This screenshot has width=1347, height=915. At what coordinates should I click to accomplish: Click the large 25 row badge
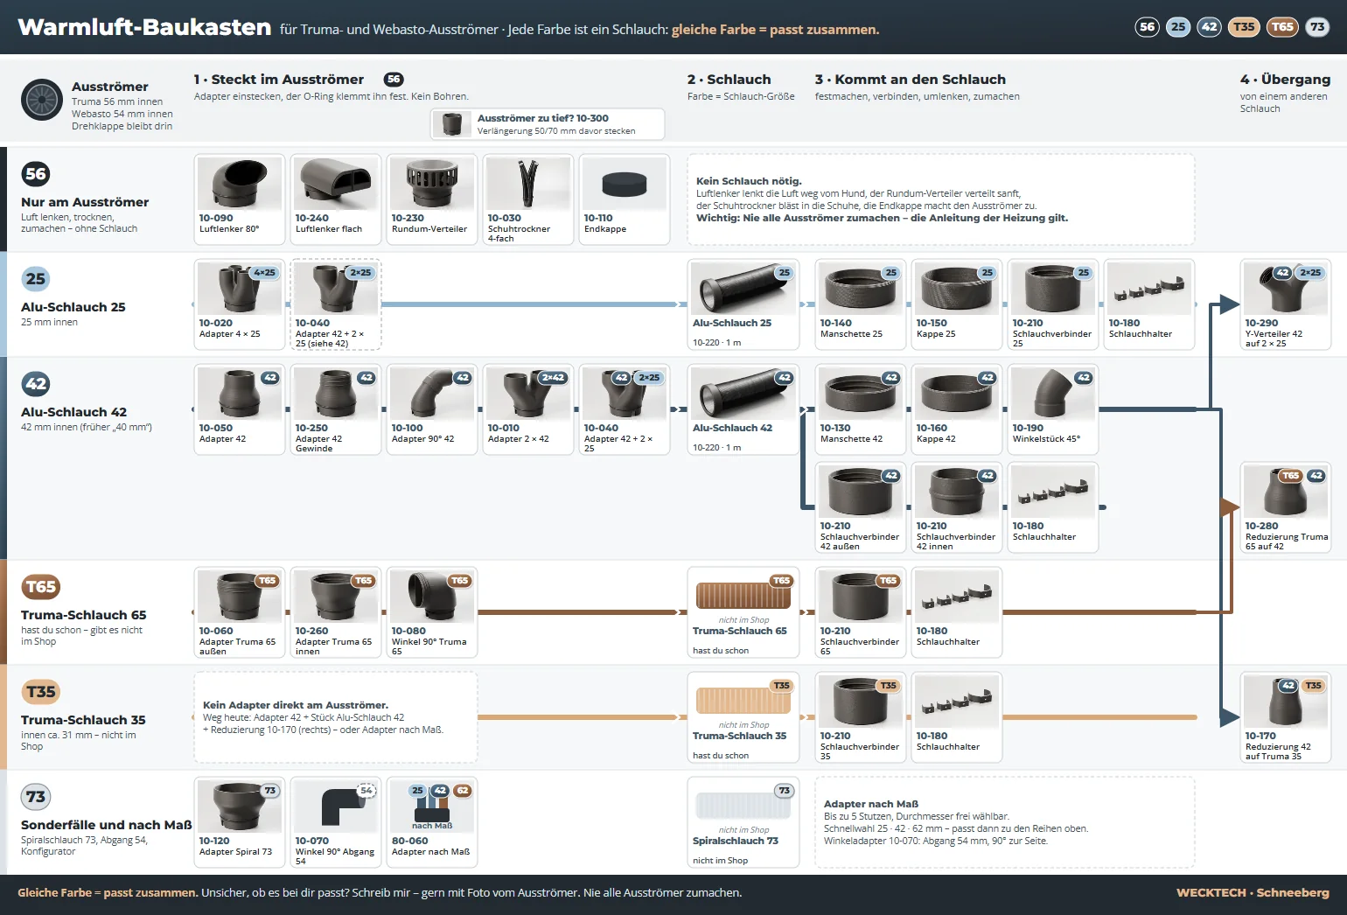tap(36, 279)
